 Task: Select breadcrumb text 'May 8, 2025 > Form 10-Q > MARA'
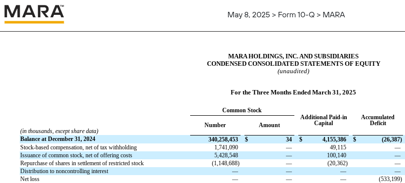point(286,15)
